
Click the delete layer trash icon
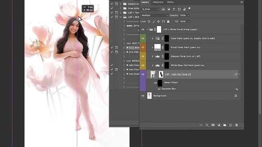237,125
